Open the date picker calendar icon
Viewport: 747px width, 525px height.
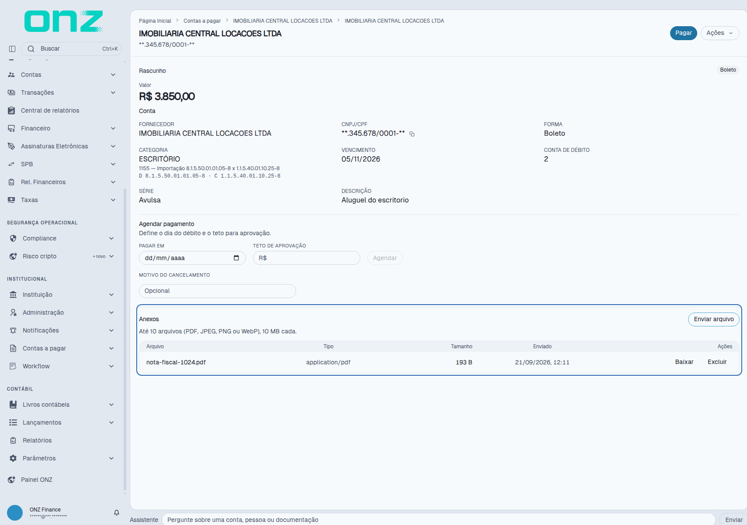[x=236, y=258]
